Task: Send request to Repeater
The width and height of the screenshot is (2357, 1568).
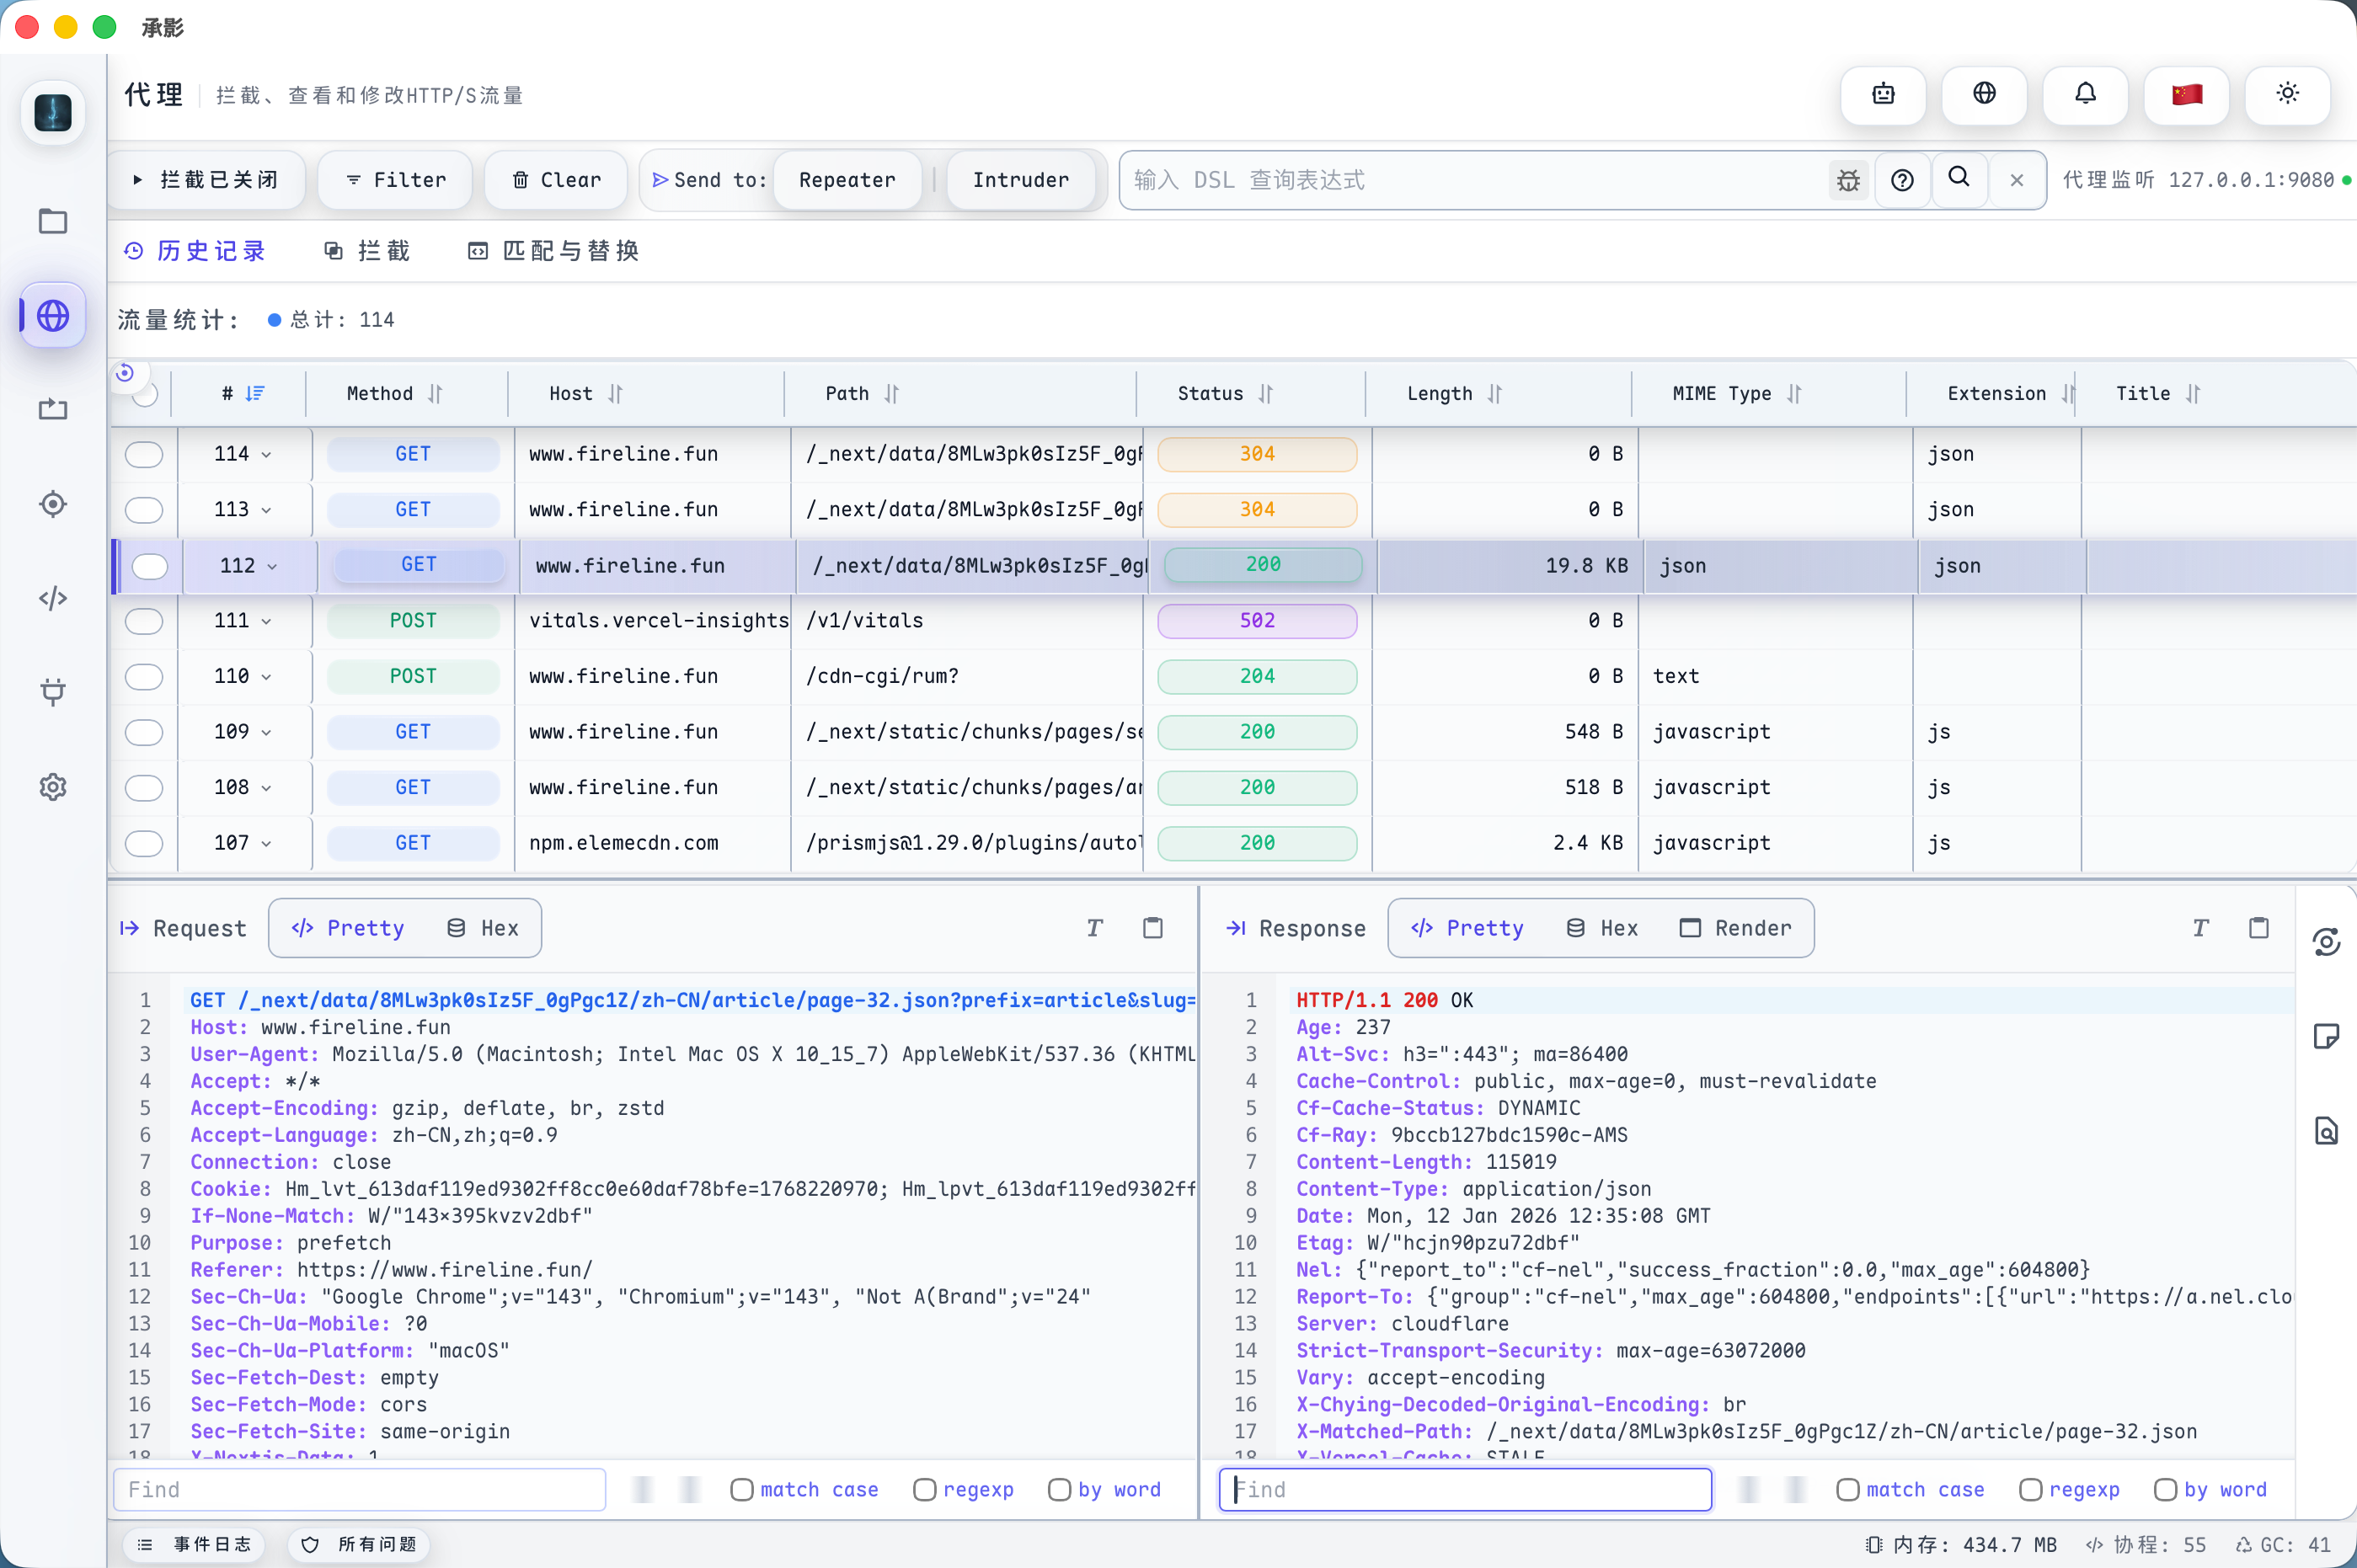Action: [x=847, y=180]
